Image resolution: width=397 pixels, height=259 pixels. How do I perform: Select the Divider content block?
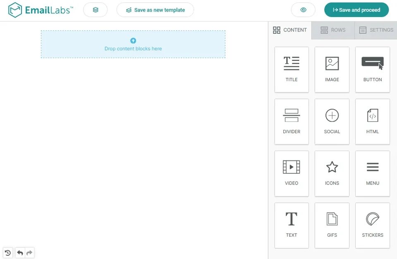292,122
